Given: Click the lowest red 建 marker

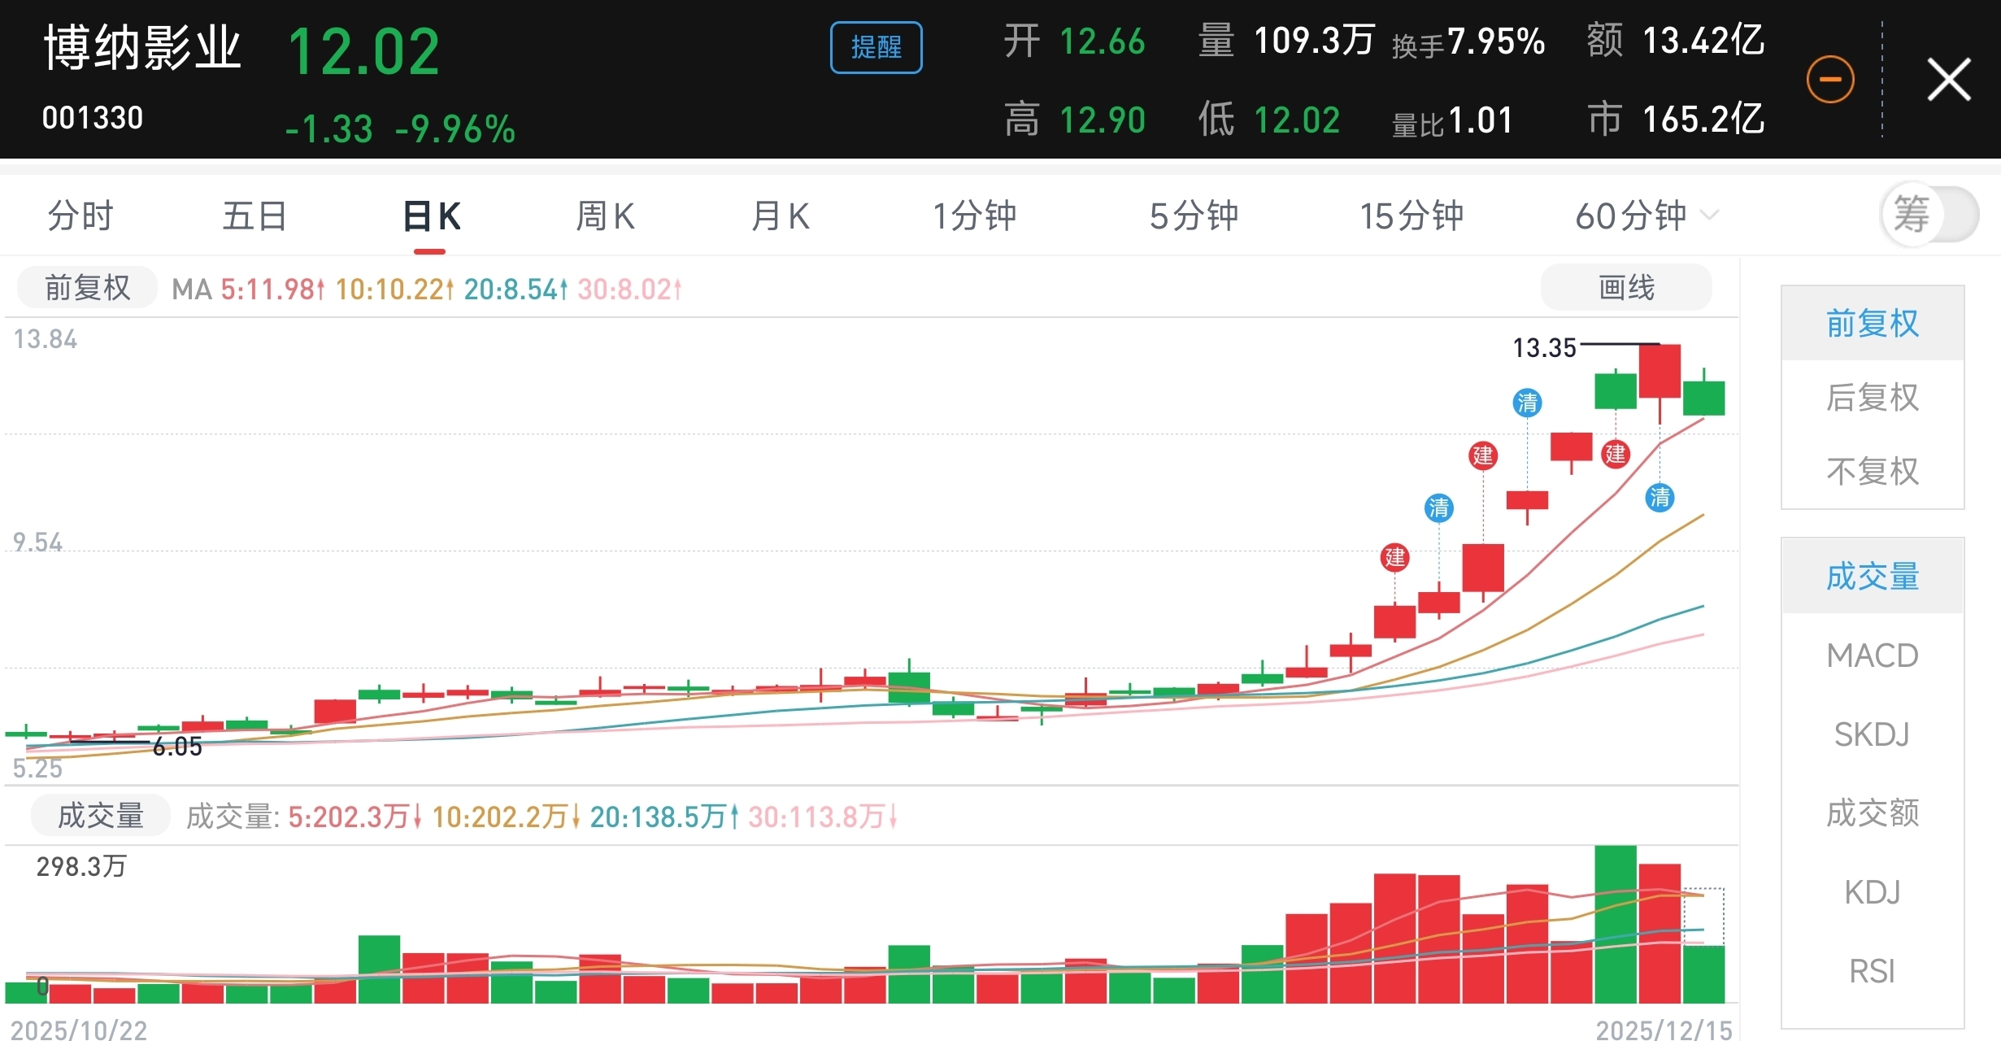Looking at the screenshot, I should pyautogui.click(x=1395, y=557).
